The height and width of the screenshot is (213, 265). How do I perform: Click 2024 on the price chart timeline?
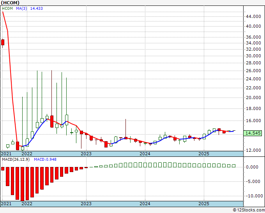pyautogui.click(x=145, y=154)
